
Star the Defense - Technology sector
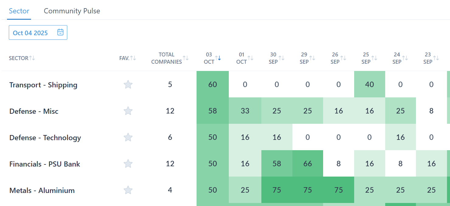pos(128,137)
